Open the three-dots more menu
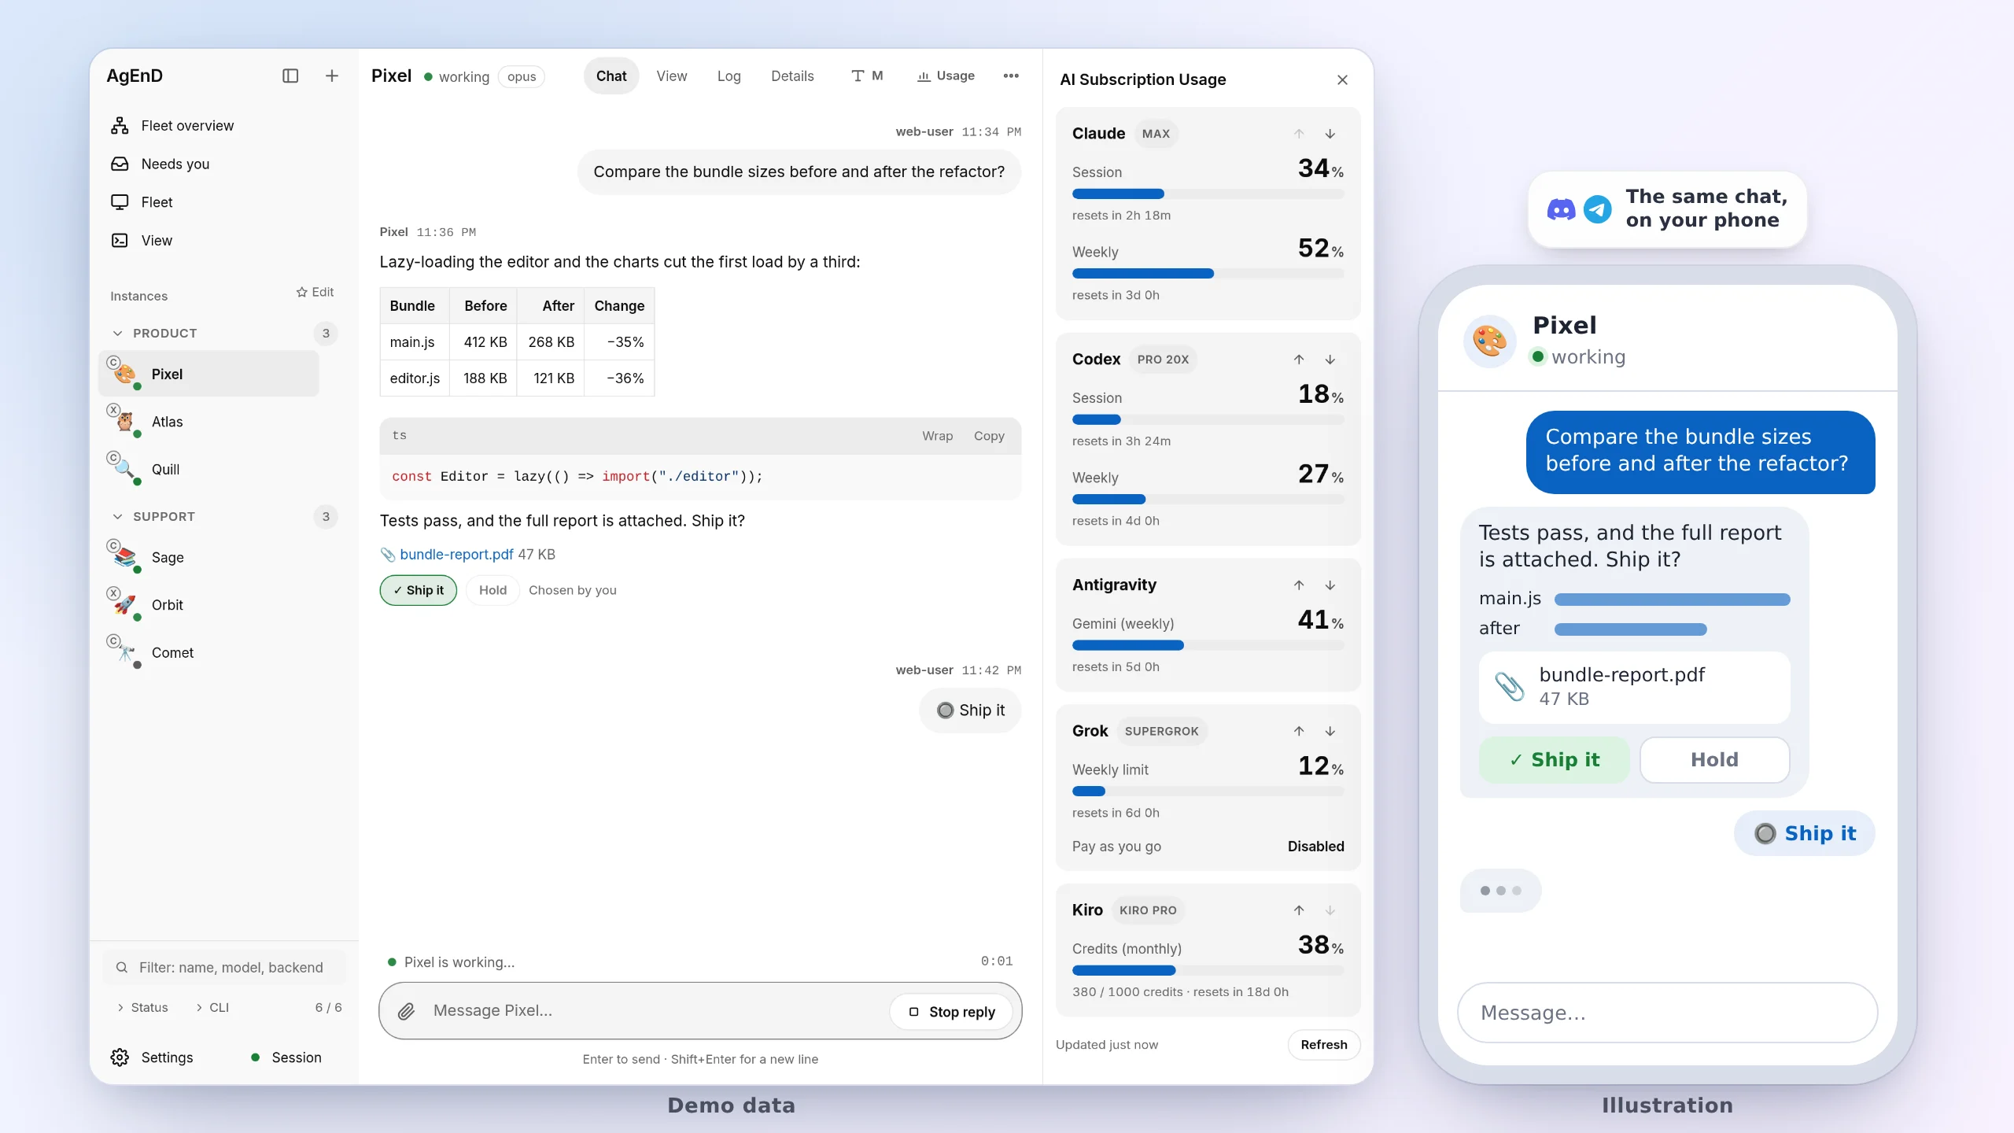This screenshot has height=1133, width=2014. point(1011,76)
